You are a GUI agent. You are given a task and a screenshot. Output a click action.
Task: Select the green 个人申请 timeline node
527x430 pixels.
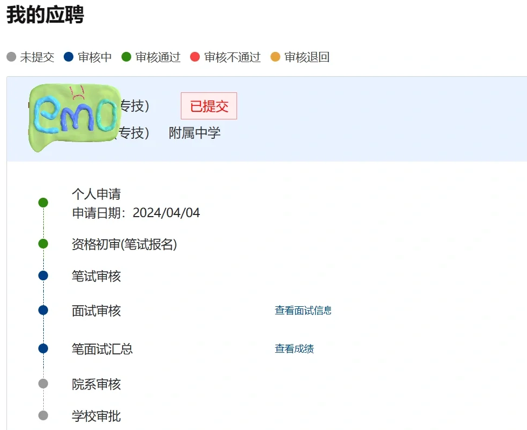click(x=43, y=203)
